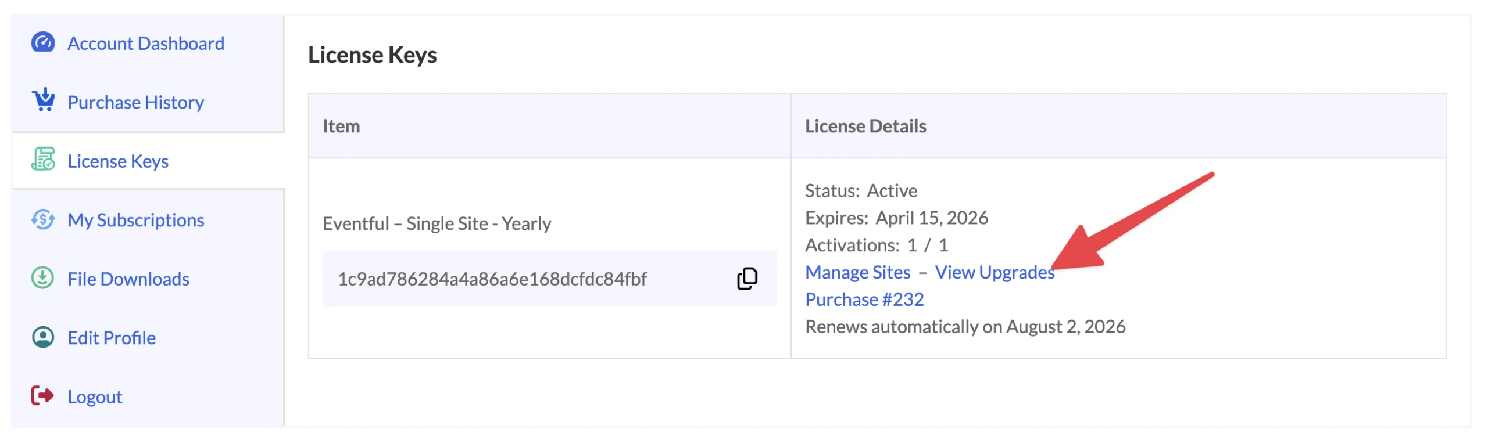The height and width of the screenshot is (444, 1488).
Task: Click the license key text field
Action: (549, 279)
